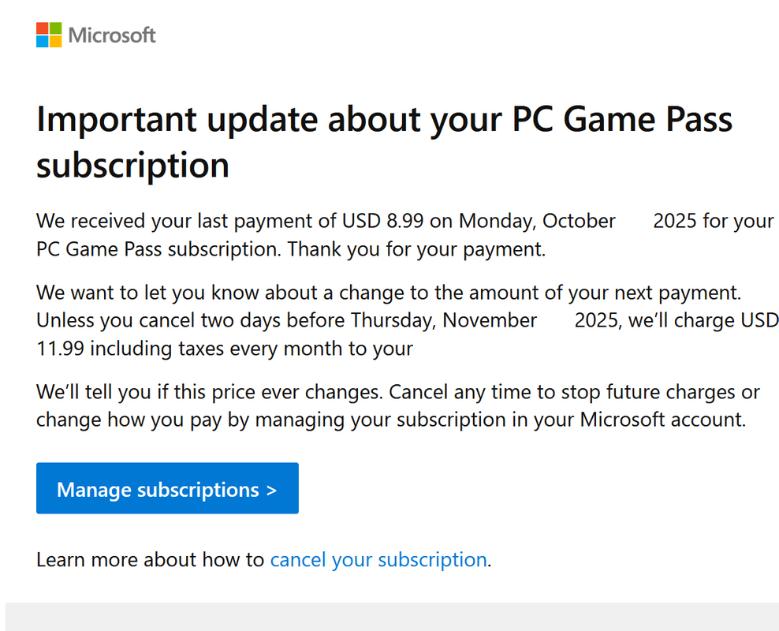
Task: Click the blue square in Microsoft logo
Action: click(x=42, y=41)
